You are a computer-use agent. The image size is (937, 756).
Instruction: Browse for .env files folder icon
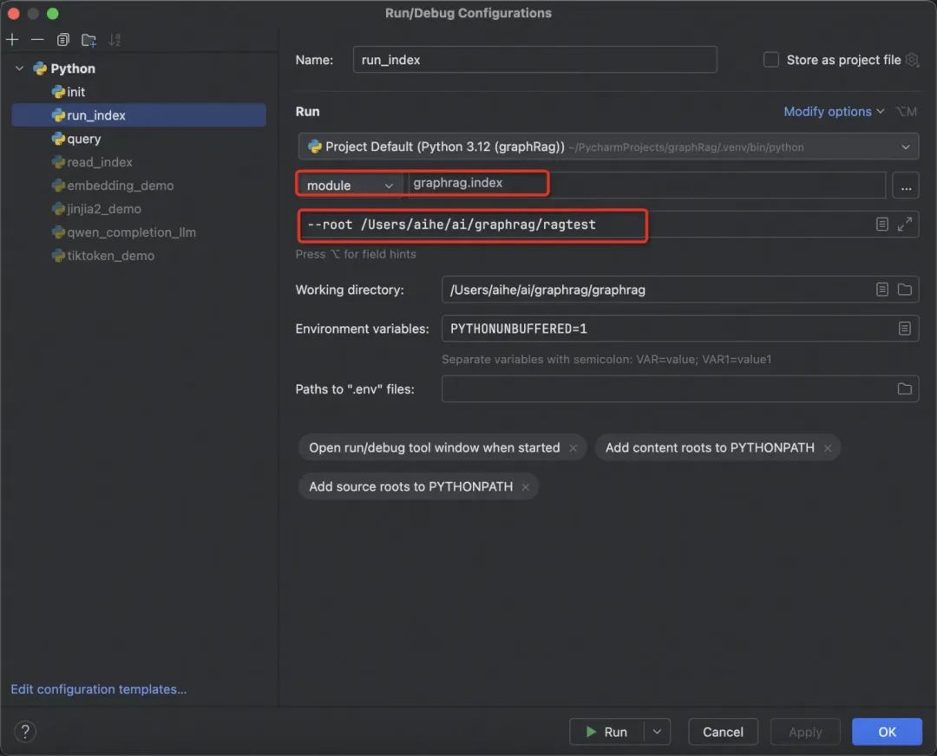[905, 388]
